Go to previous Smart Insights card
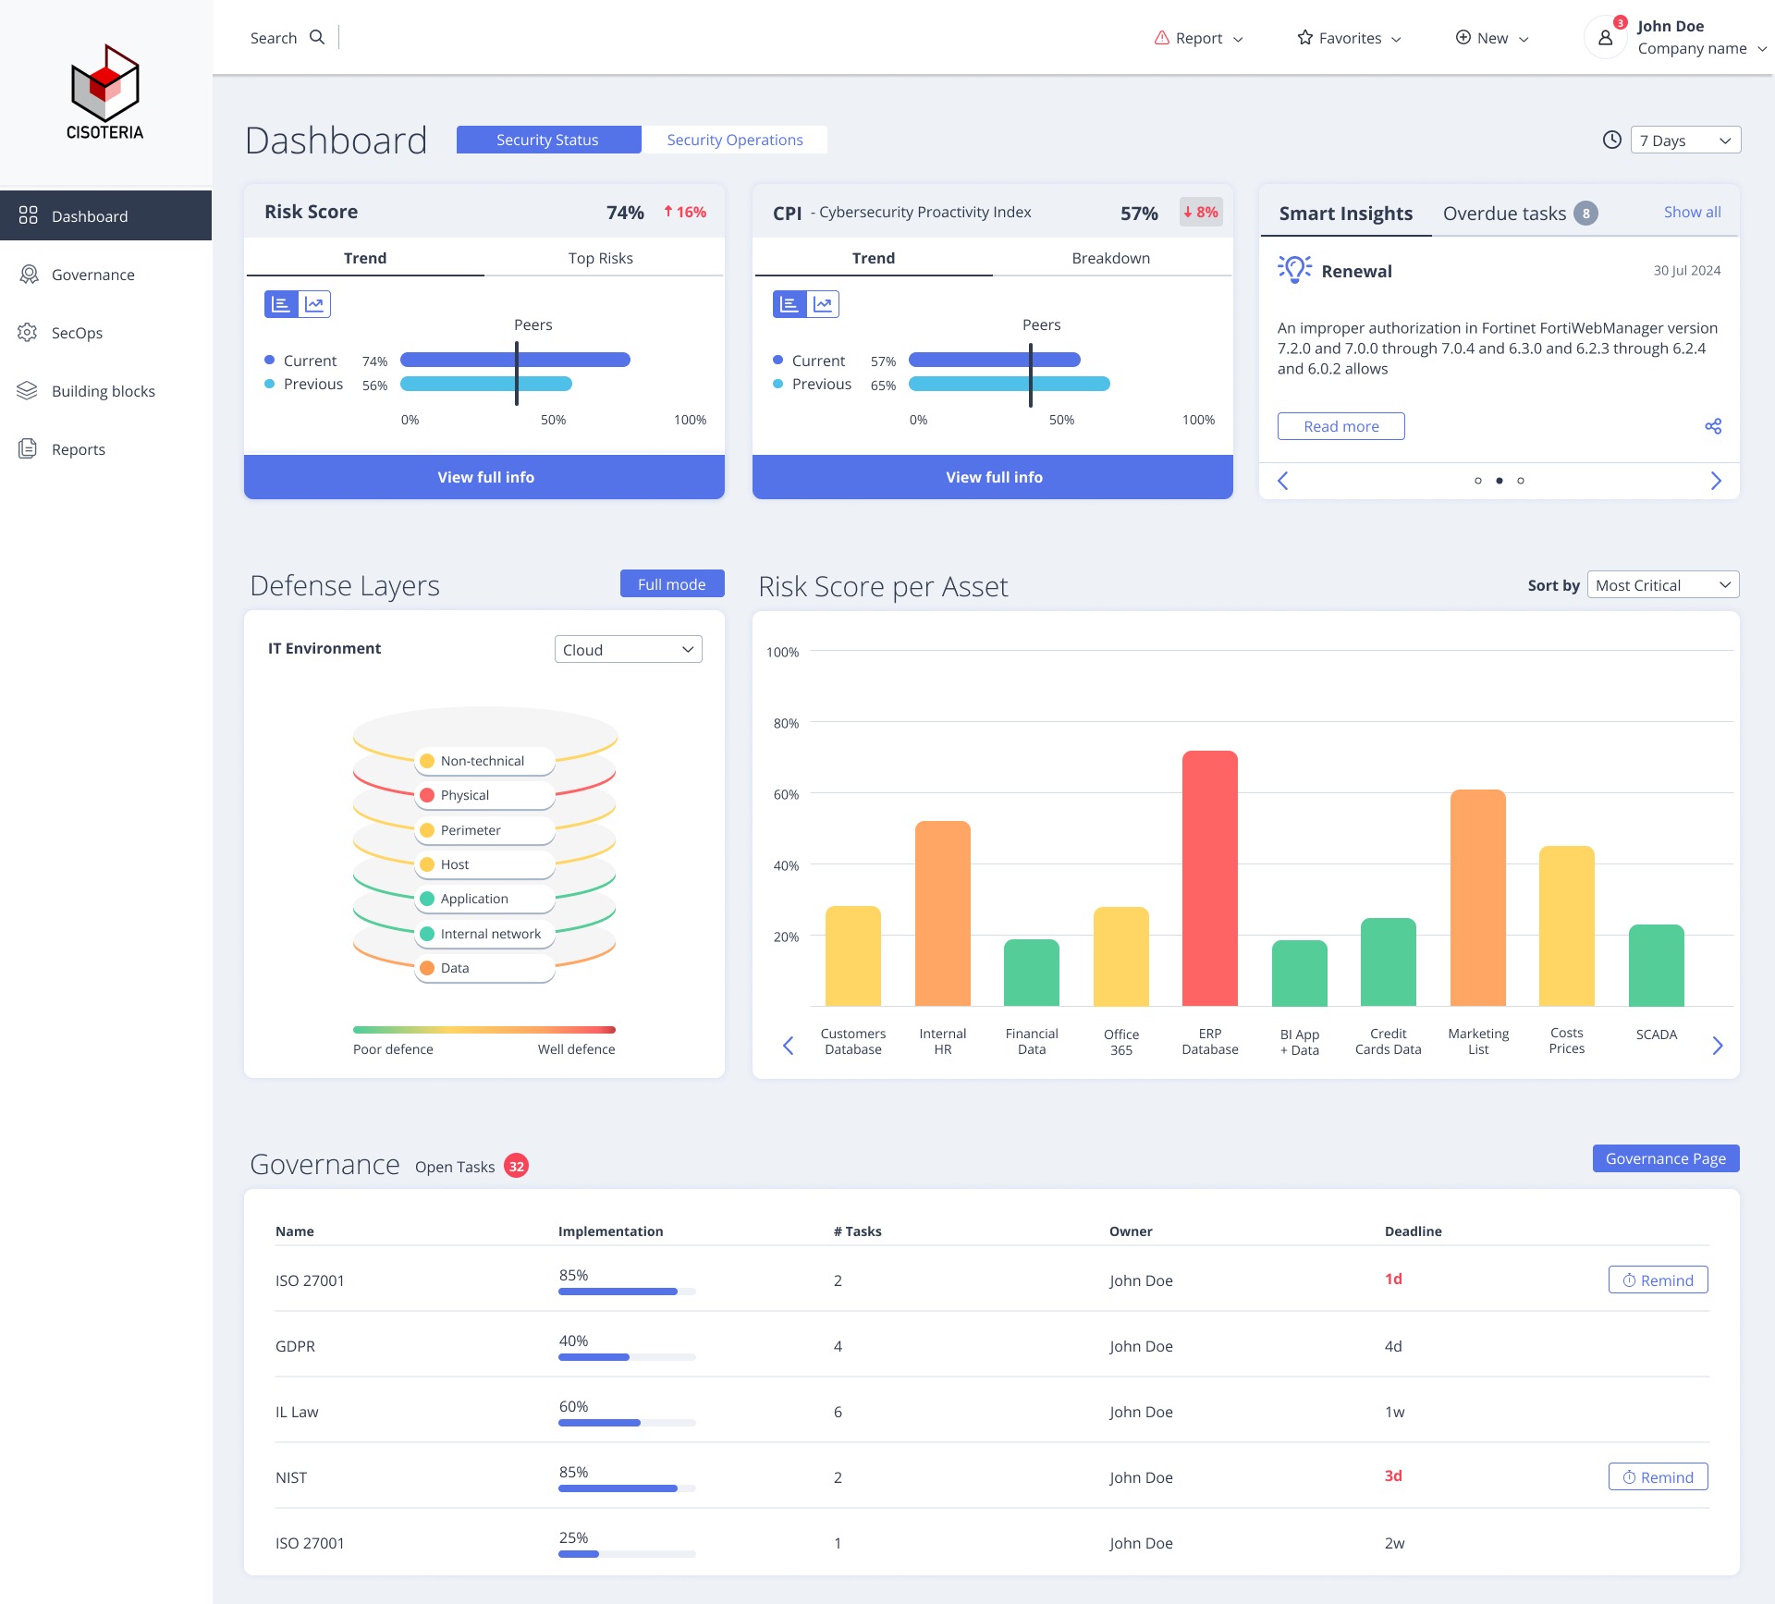The height and width of the screenshot is (1604, 1775). [x=1283, y=481]
